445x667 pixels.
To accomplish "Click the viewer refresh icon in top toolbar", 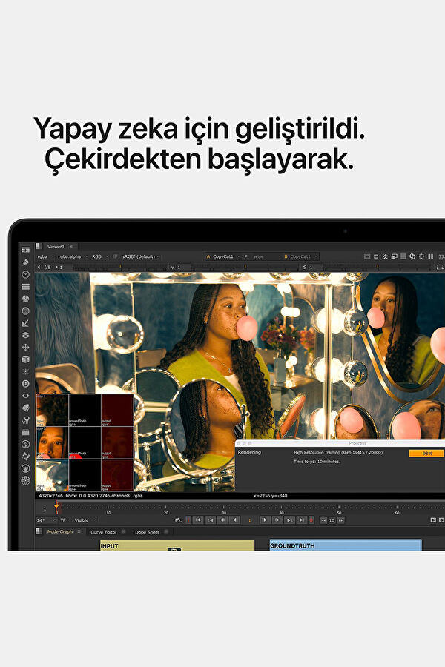I will click(412, 256).
